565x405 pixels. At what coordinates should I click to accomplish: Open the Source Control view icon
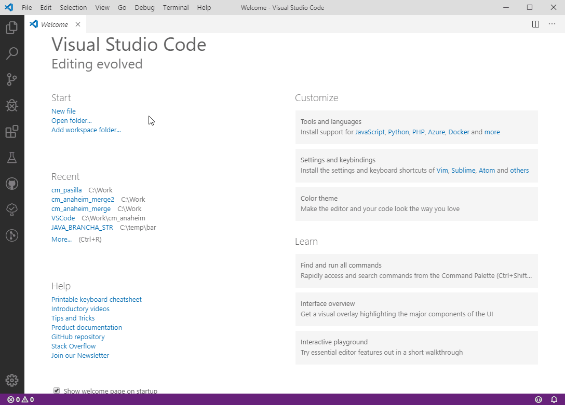12,79
